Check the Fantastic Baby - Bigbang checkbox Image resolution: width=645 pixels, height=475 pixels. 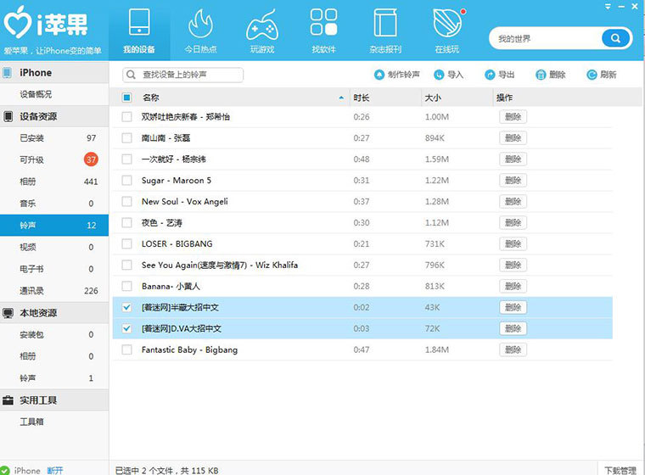tap(126, 349)
